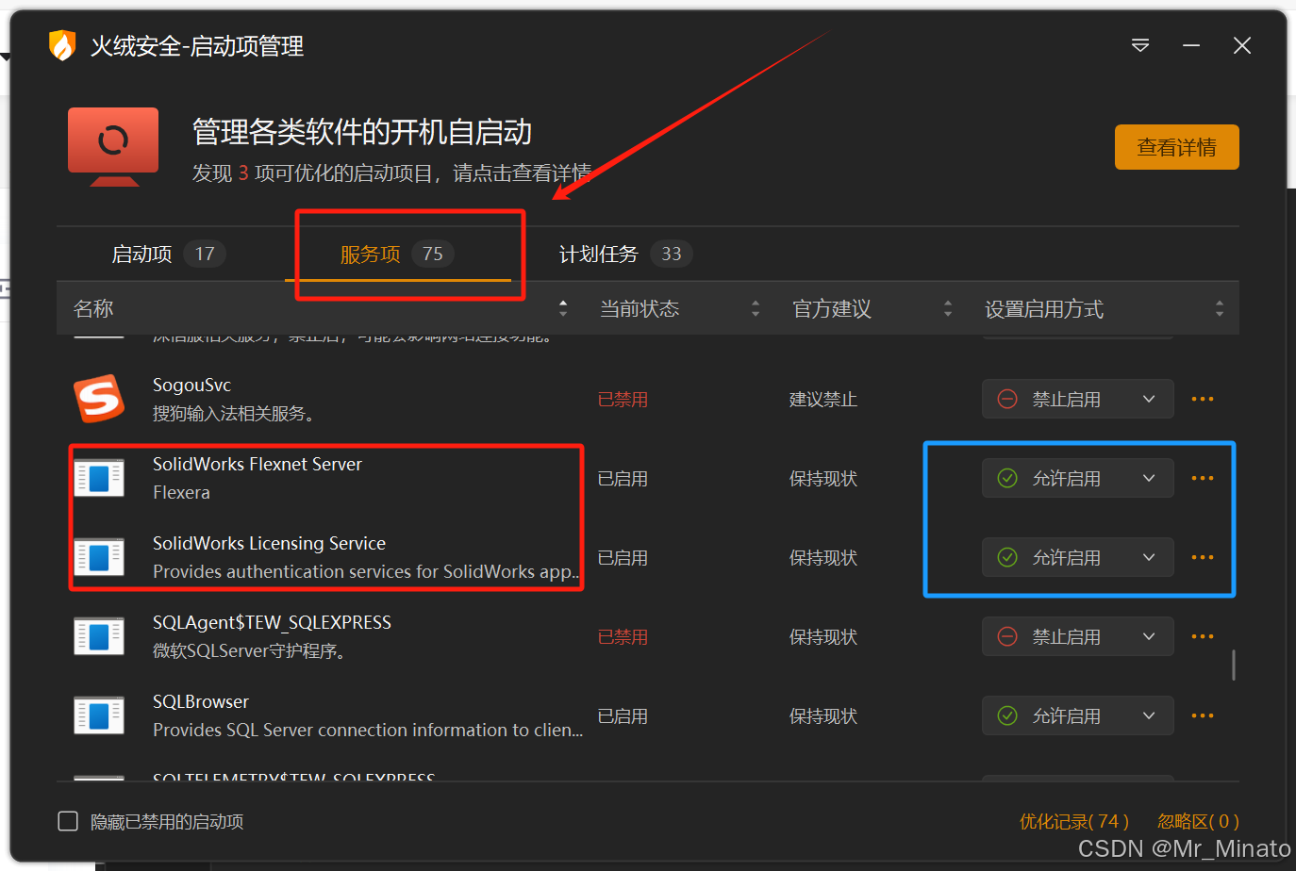Click the Huorong shield logo icon
This screenshot has width=1296, height=871.
62,45
